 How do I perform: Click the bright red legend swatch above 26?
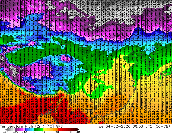point(59,129)
